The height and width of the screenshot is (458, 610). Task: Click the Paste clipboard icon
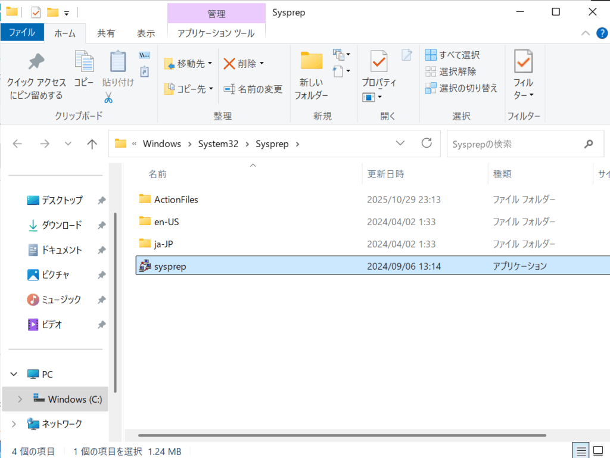[118, 62]
